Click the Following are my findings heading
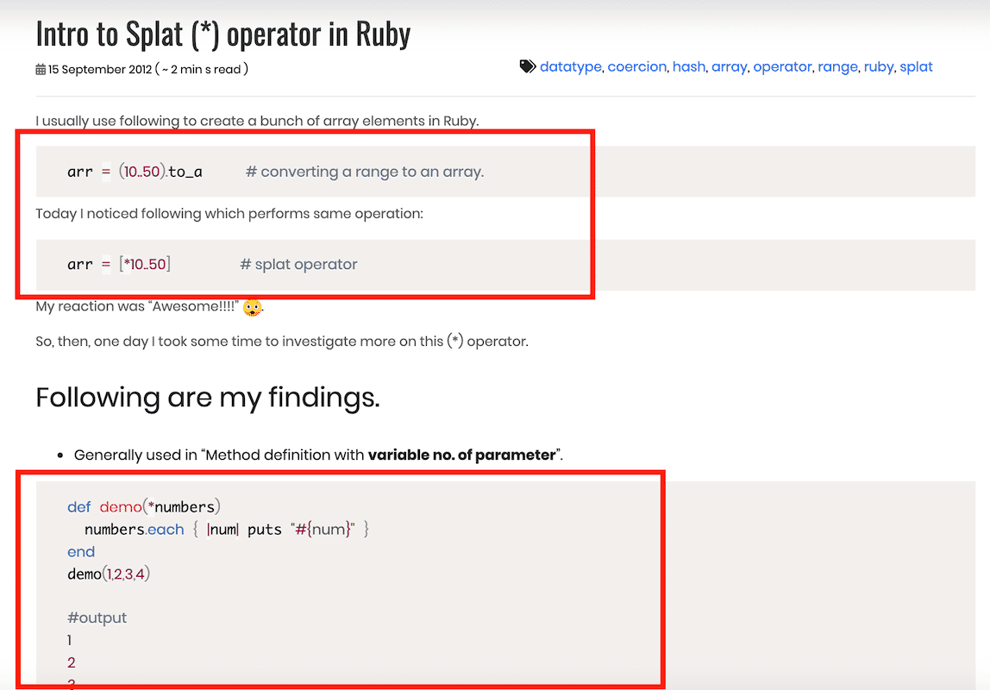Image resolution: width=990 pixels, height=690 pixels. pos(208,398)
